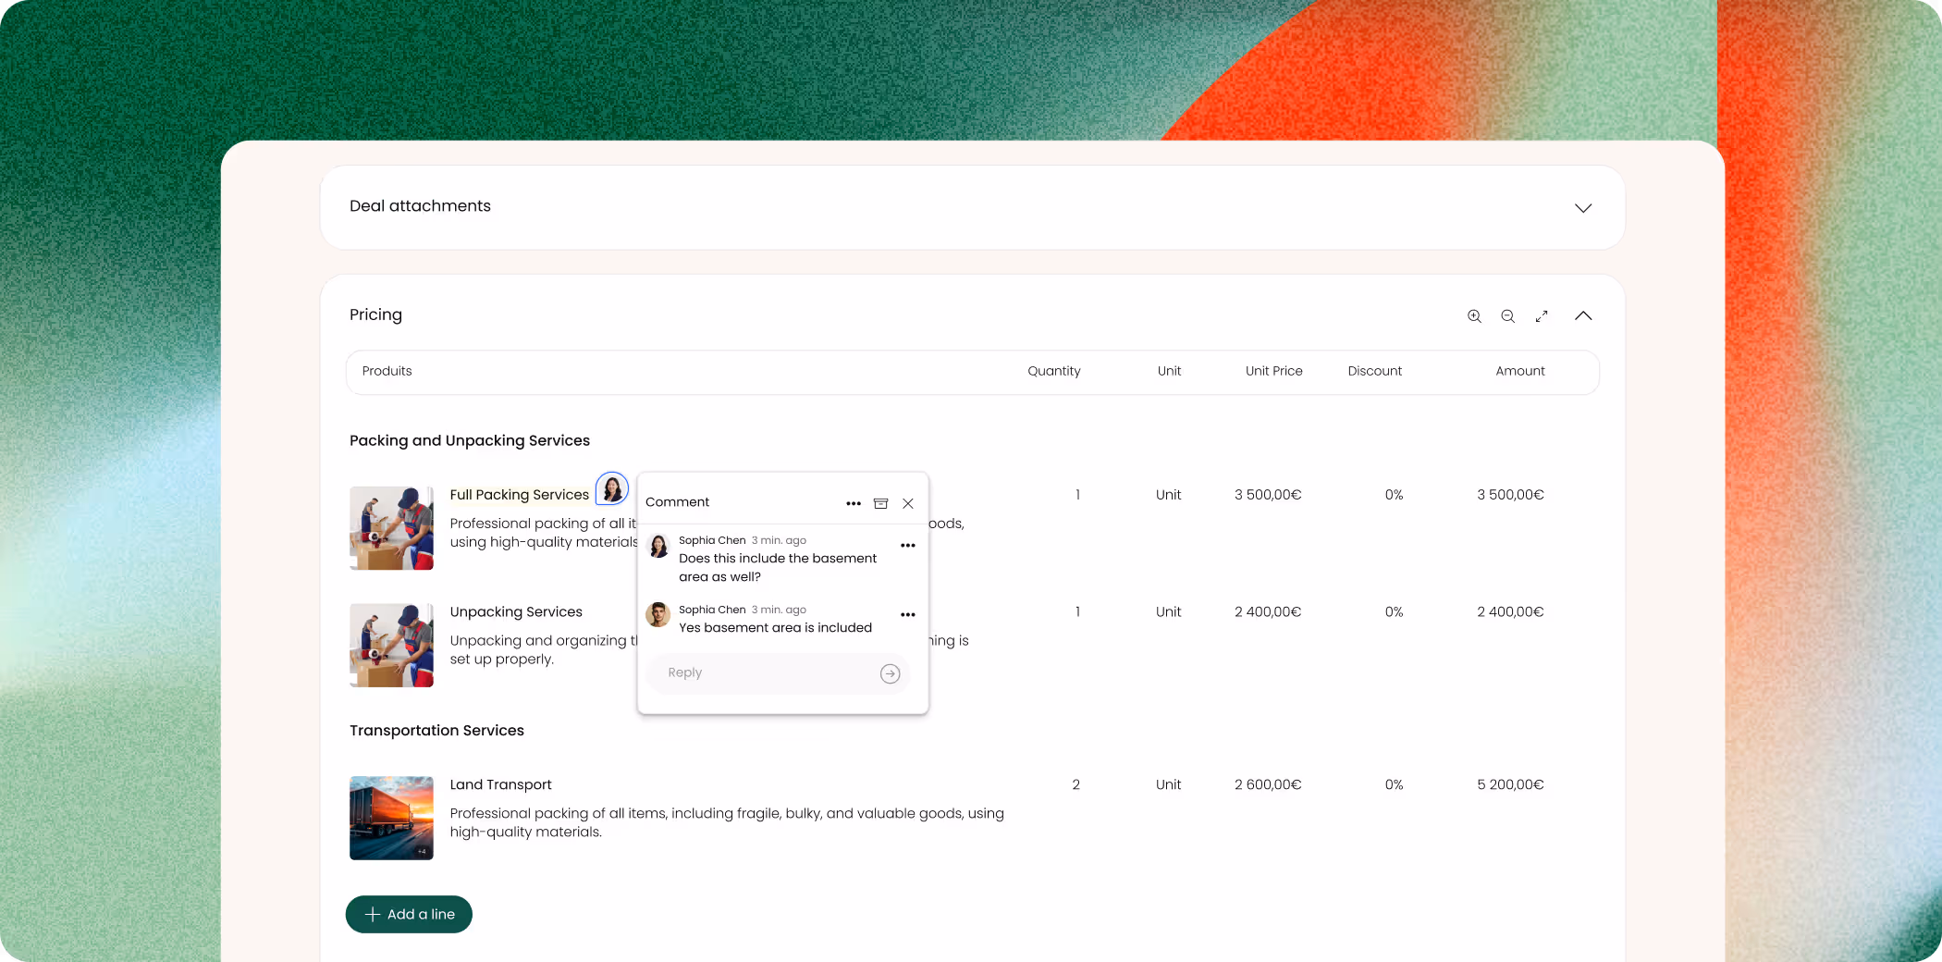The height and width of the screenshot is (962, 1942).
Task: Open options for 'Yes basement area' comment
Action: coord(908,615)
